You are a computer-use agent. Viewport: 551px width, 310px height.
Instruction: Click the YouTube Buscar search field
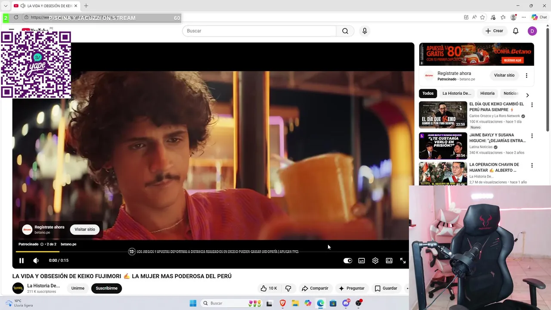(259, 31)
